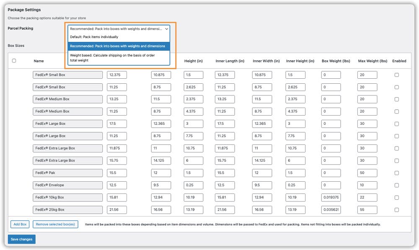
Task: Open the Parcel Packing dropdown
Action: [118, 29]
